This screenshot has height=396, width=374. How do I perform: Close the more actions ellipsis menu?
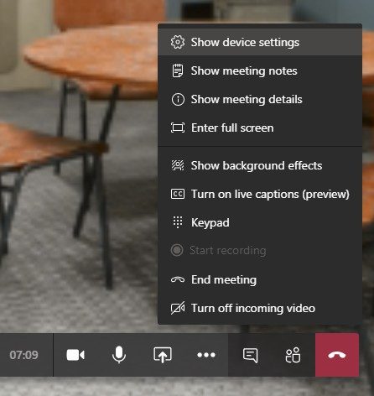tap(206, 355)
